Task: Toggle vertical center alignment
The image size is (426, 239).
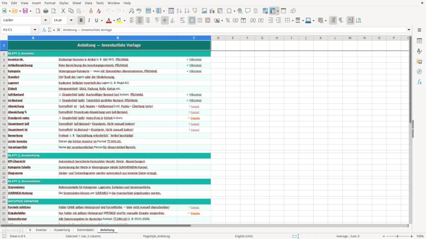Action: point(165,20)
